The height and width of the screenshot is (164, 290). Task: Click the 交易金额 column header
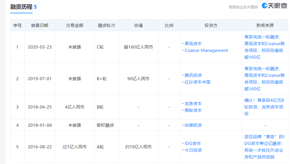coord(75,26)
